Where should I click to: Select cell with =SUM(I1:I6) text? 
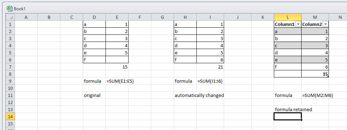pos(210,81)
